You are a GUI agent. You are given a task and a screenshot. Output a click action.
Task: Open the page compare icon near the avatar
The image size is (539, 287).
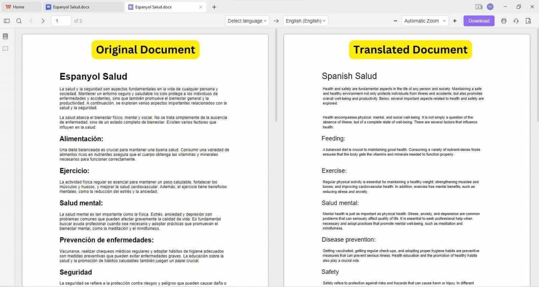(x=478, y=7)
